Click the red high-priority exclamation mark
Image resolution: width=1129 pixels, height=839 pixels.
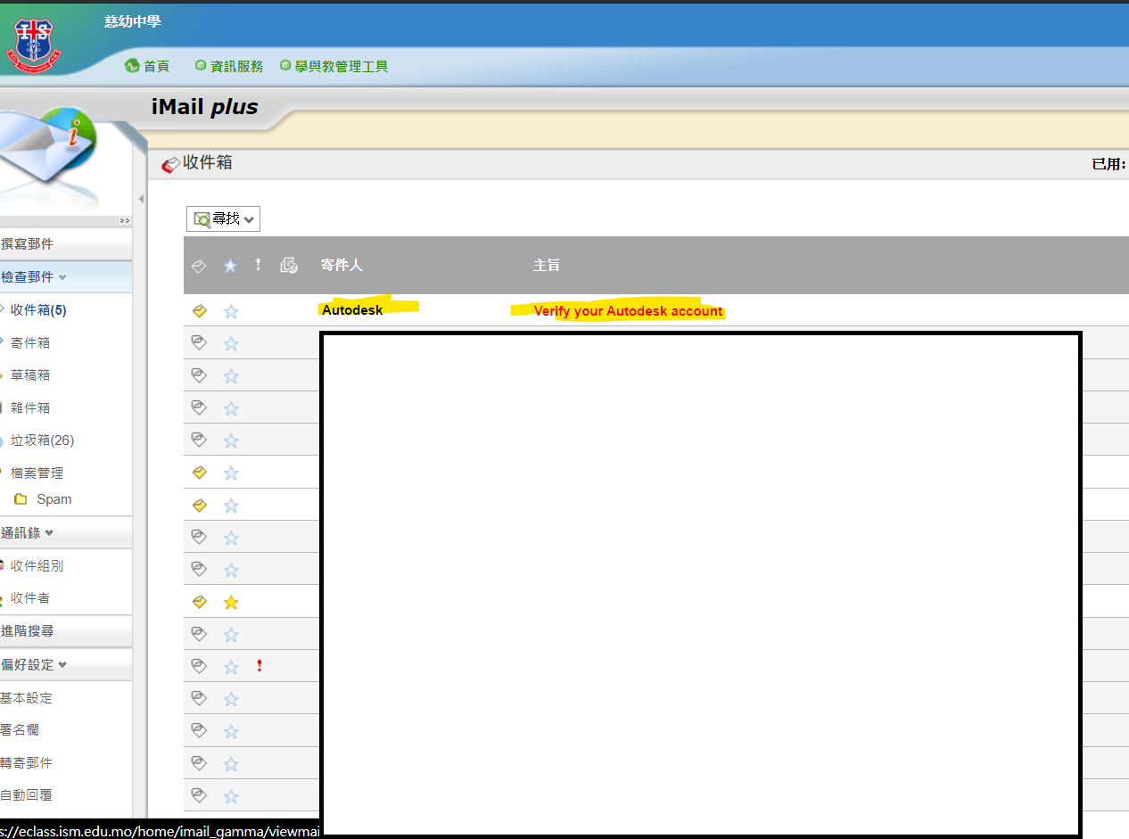point(259,666)
